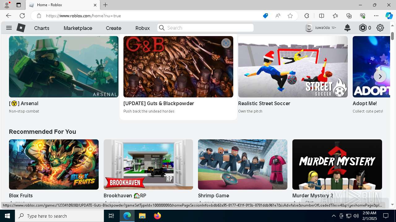
Task: Open the Copilot sidebar icon
Action: click(x=389, y=16)
